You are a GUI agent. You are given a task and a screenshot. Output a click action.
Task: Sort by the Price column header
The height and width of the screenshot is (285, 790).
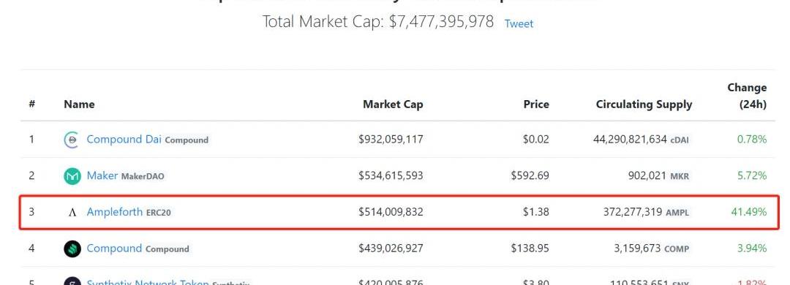(536, 104)
